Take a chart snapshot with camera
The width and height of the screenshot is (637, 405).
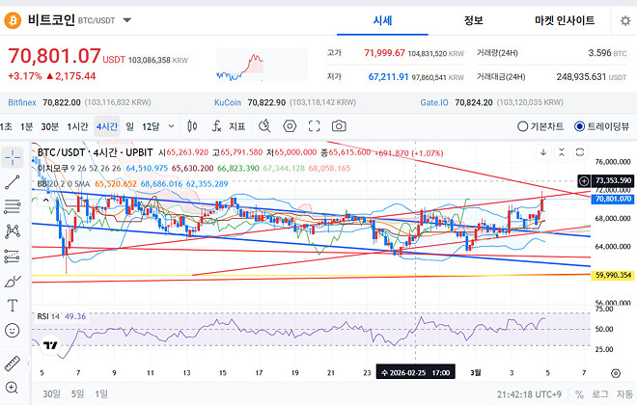(339, 126)
